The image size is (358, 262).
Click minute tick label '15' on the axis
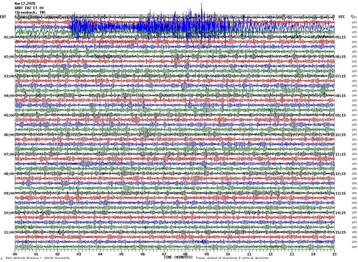point(334,254)
